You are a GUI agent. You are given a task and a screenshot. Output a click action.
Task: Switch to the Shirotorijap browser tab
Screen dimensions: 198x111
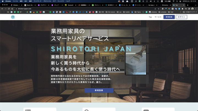[x=165, y=5]
